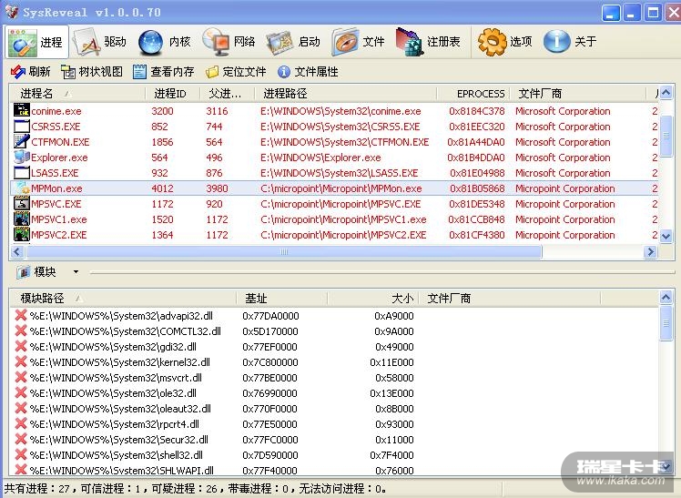
Task: Open the 注册表 (Registry) cube icon
Action: click(x=409, y=42)
